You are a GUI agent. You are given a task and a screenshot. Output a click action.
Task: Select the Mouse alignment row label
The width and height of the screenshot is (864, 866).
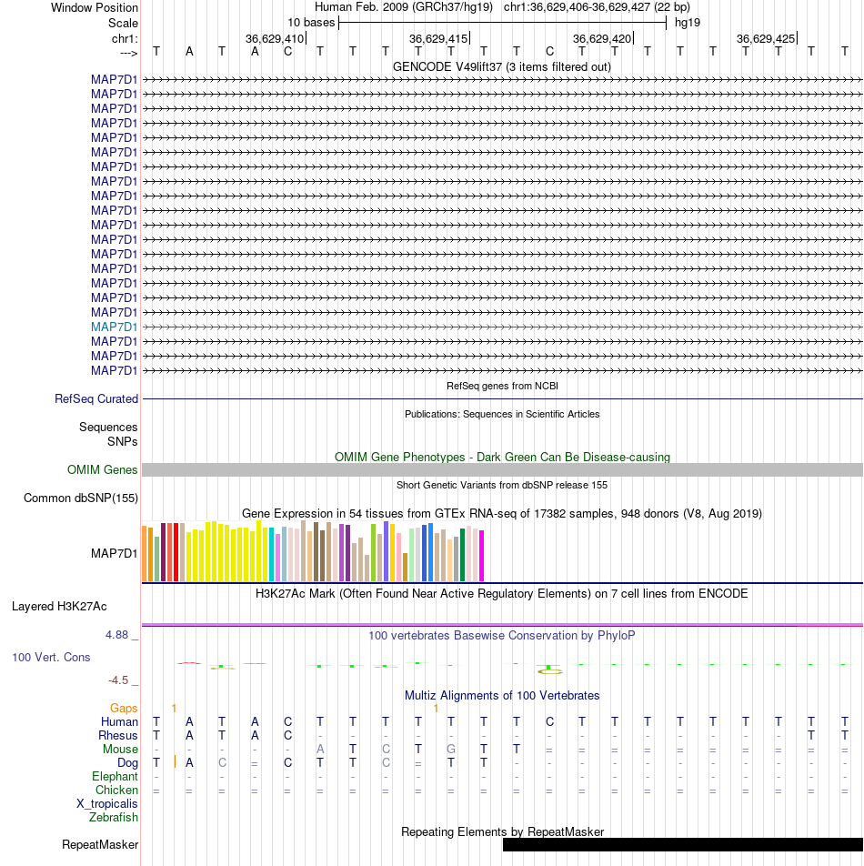pos(120,749)
